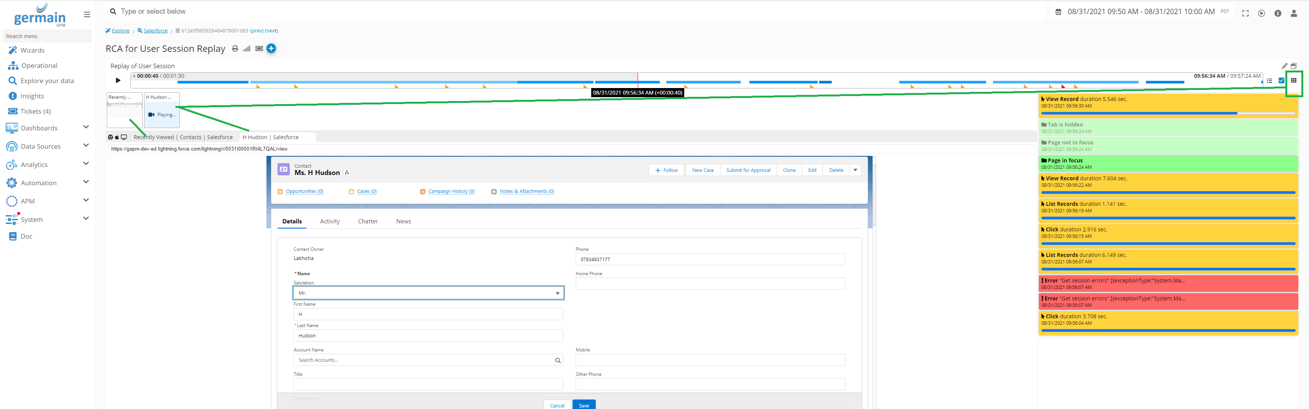Viewport: 1309px width, 409px height.
Task: Click the print icon beside page title
Action: [235, 49]
